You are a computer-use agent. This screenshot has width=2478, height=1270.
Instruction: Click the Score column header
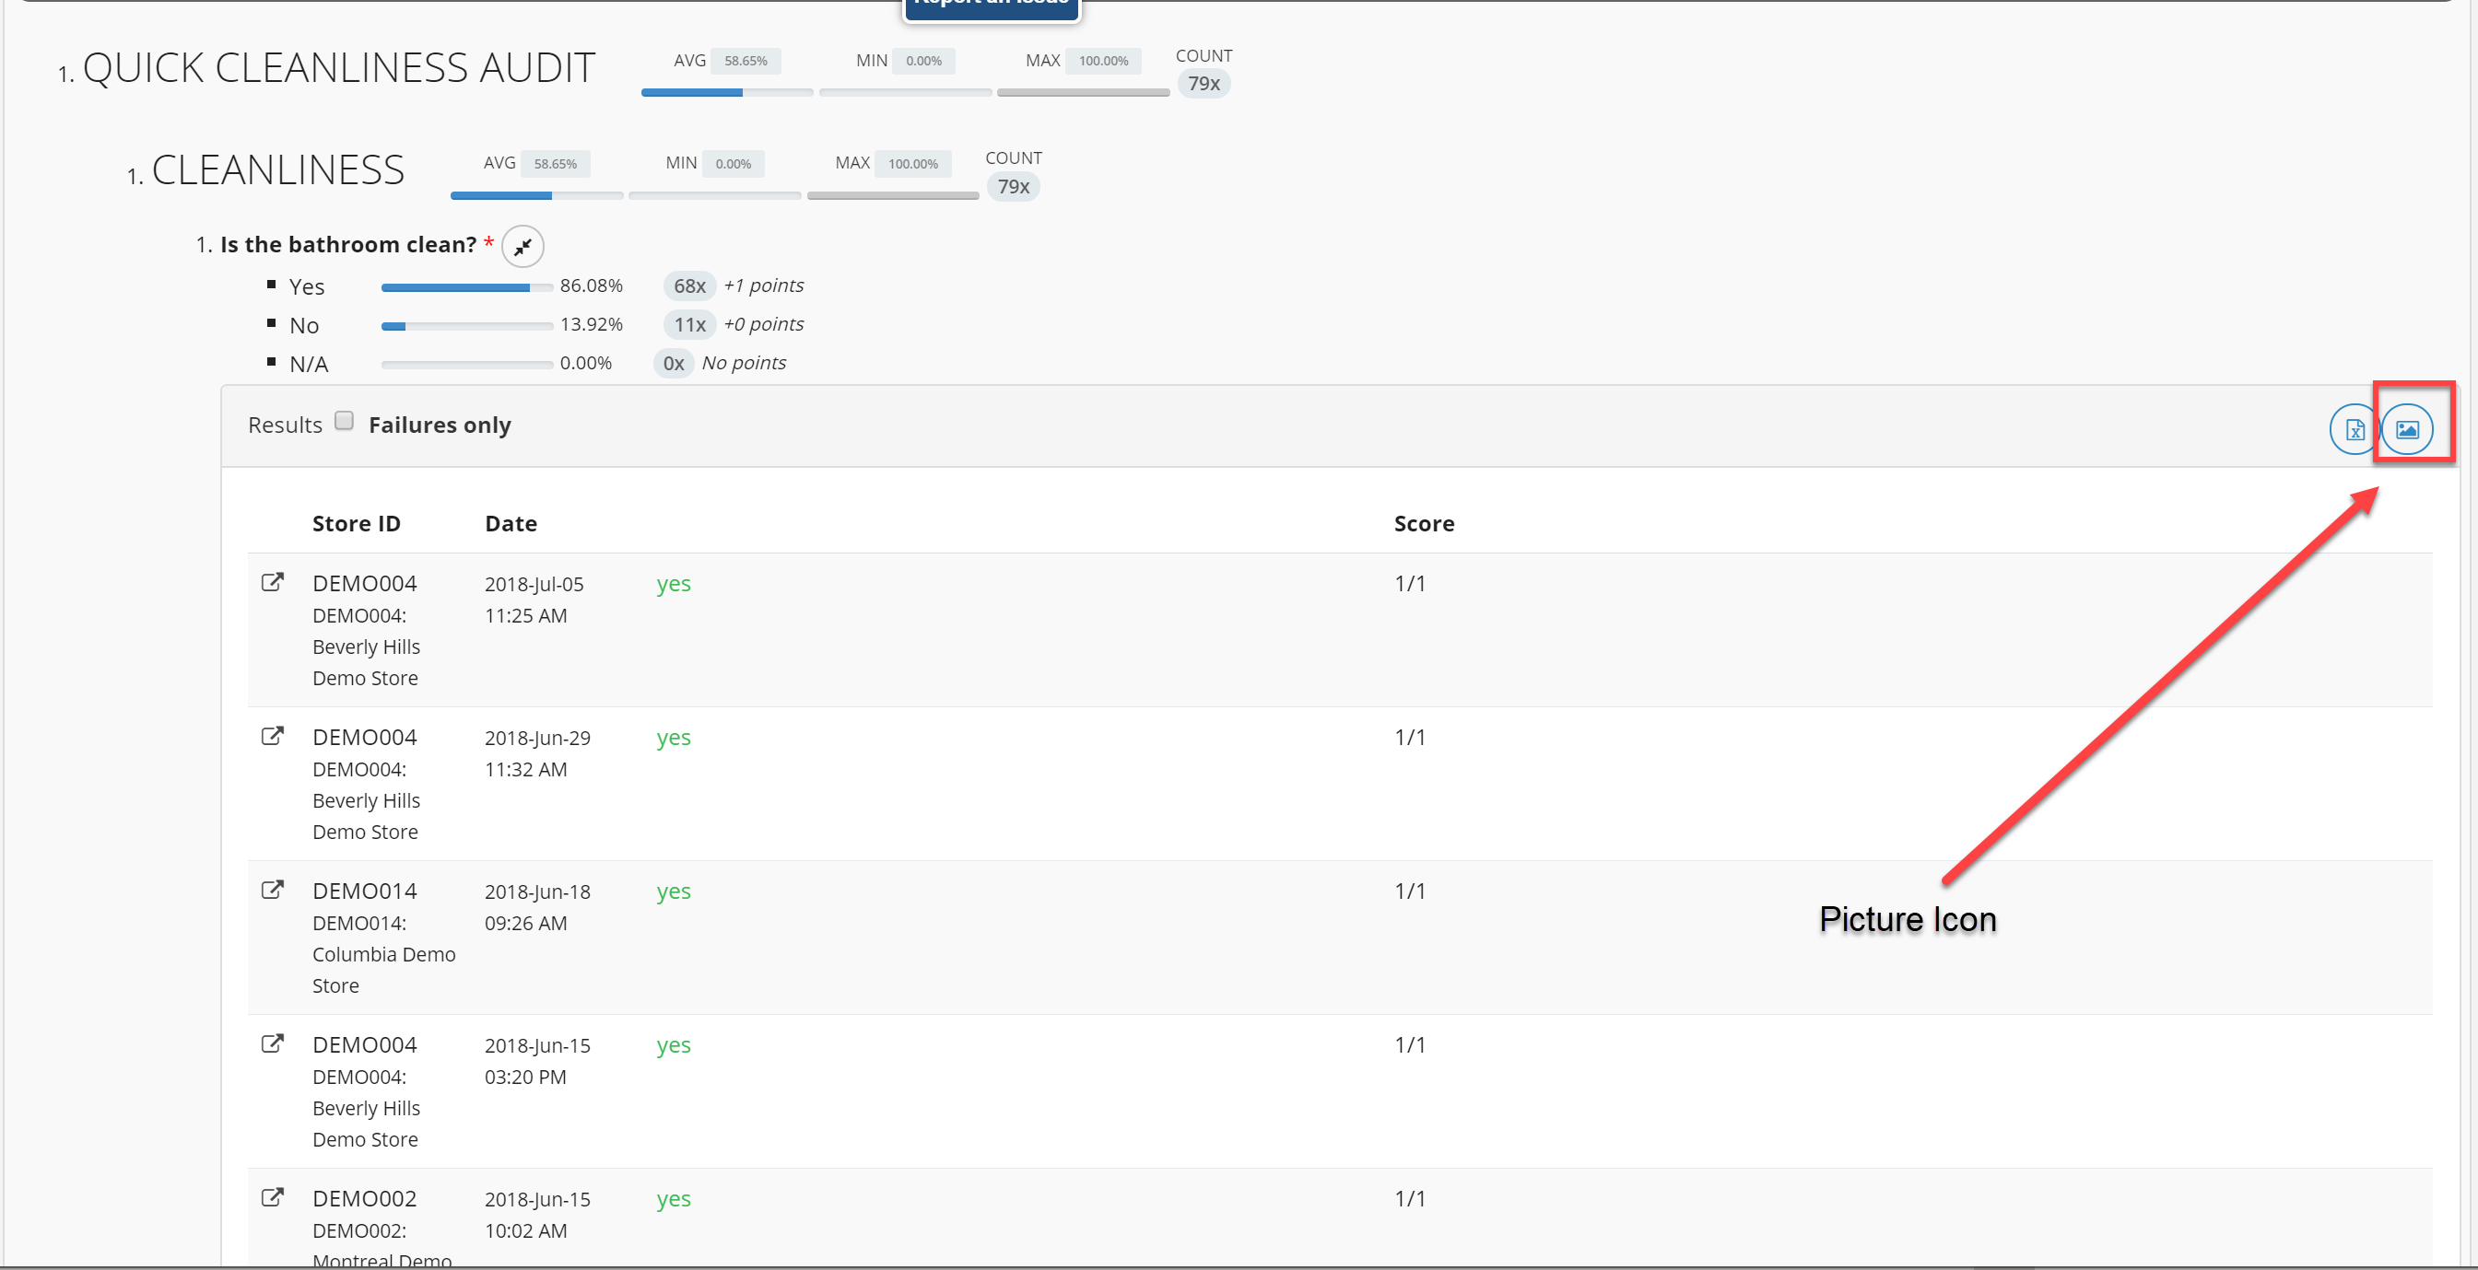1424,524
